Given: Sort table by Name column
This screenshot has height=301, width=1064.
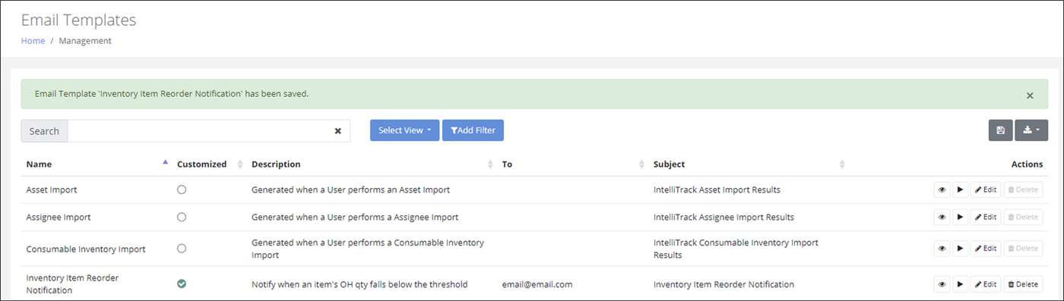Looking at the screenshot, I should point(97,164).
